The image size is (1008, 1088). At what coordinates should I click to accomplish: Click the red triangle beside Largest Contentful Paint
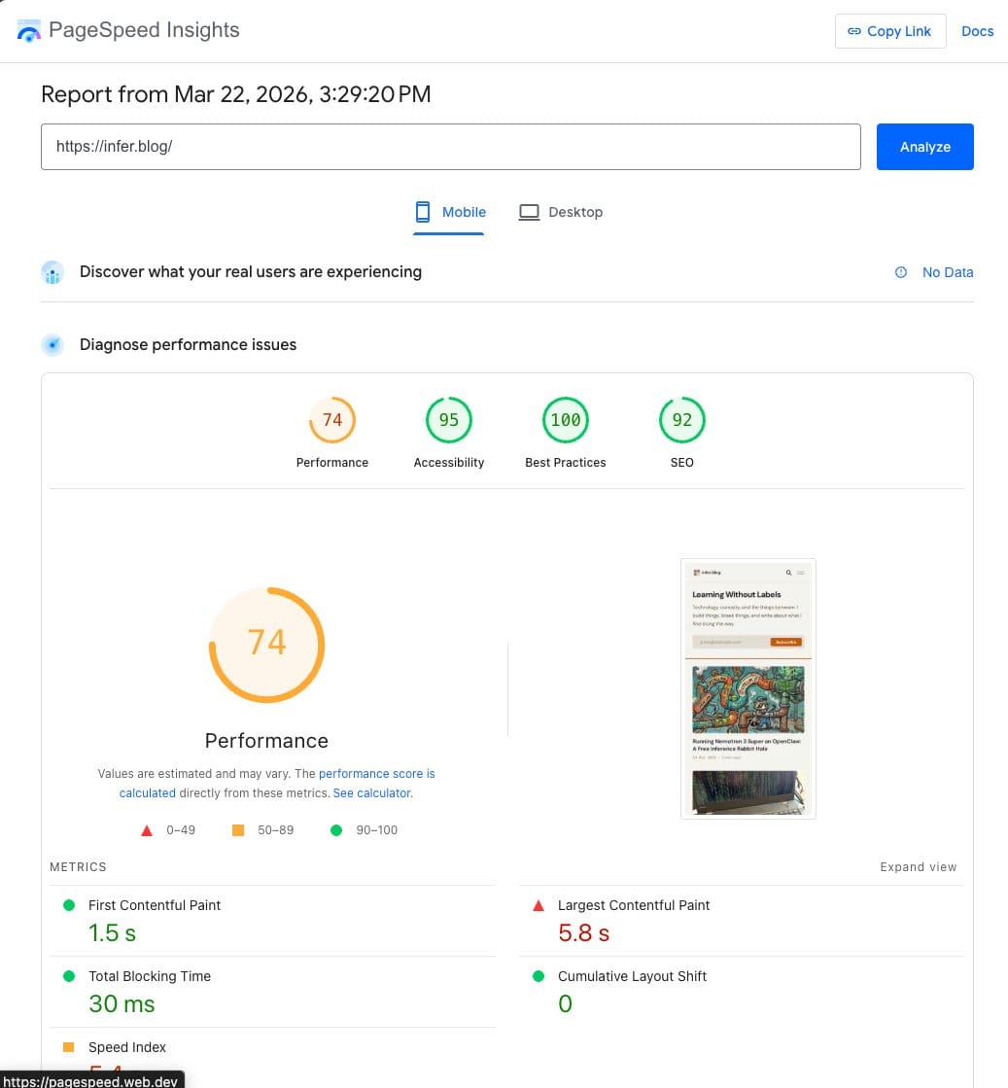click(x=538, y=905)
